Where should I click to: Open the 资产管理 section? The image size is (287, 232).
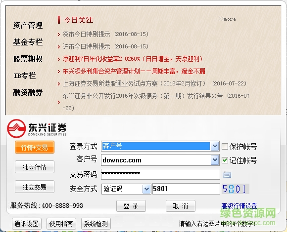28,25
